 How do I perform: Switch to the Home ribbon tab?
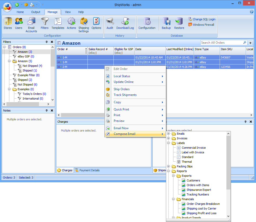point(20,12)
